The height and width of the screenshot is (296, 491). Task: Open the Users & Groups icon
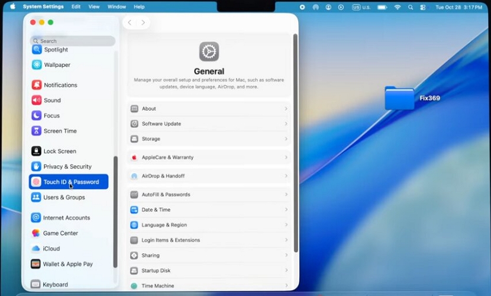click(36, 197)
